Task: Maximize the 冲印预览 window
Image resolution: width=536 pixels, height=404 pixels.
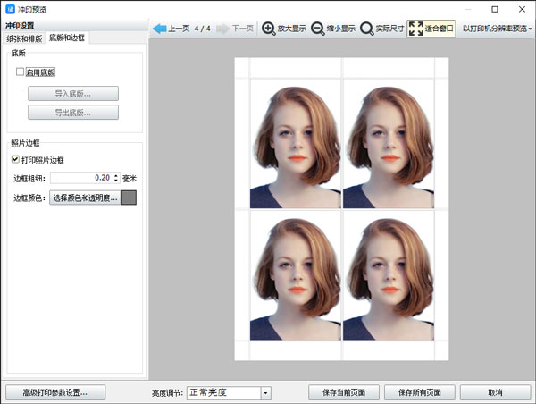Action: point(494,9)
